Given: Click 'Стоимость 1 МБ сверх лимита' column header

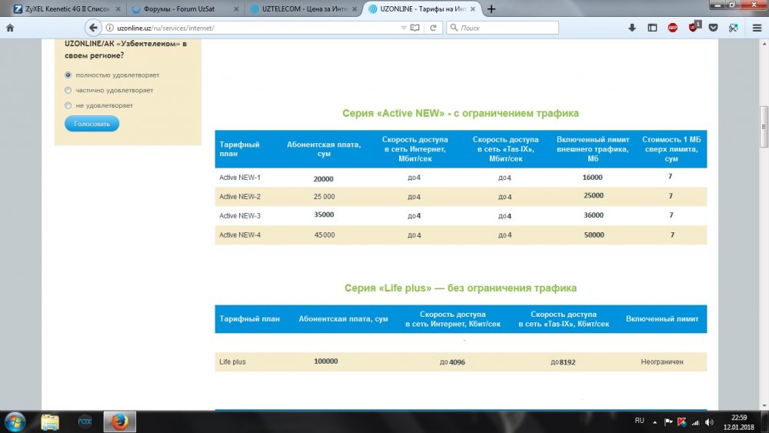Looking at the screenshot, I should pos(671,149).
